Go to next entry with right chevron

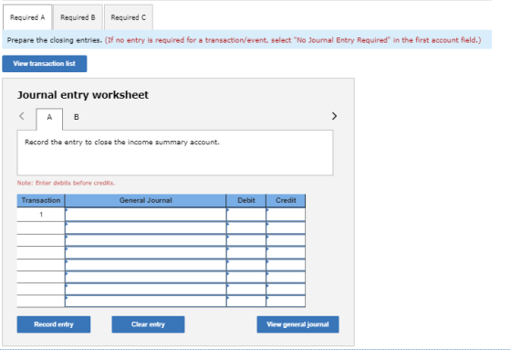(334, 116)
